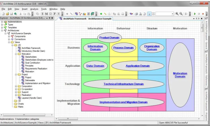This screenshot has width=210, height=126.
Task: Click the S dollar-sign toolbar button
Action: pyautogui.click(x=42, y=14)
